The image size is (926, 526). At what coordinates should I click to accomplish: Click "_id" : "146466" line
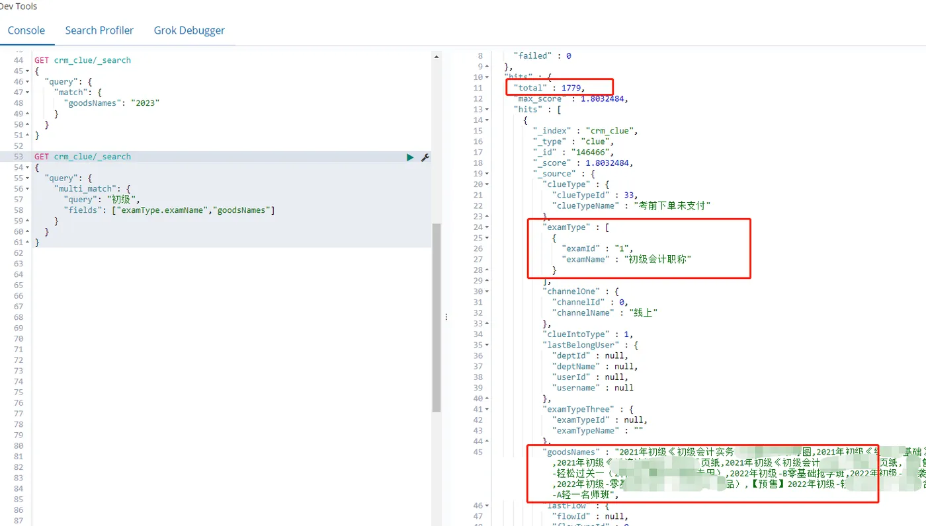(x=573, y=153)
